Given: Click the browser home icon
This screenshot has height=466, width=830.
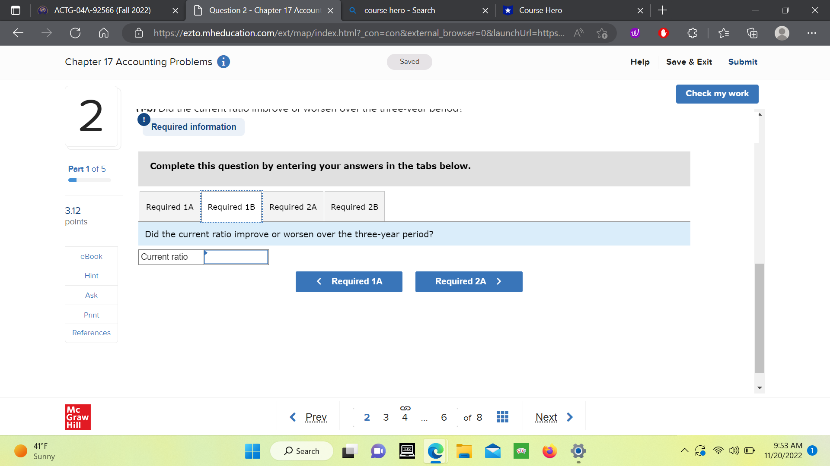Looking at the screenshot, I should click(x=103, y=33).
